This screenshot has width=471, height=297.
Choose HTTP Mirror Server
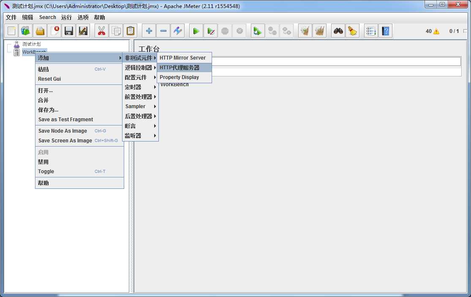click(x=184, y=57)
